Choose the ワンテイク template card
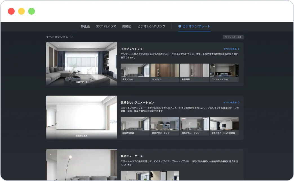Viewport: 294px width, 181px height. point(165,73)
